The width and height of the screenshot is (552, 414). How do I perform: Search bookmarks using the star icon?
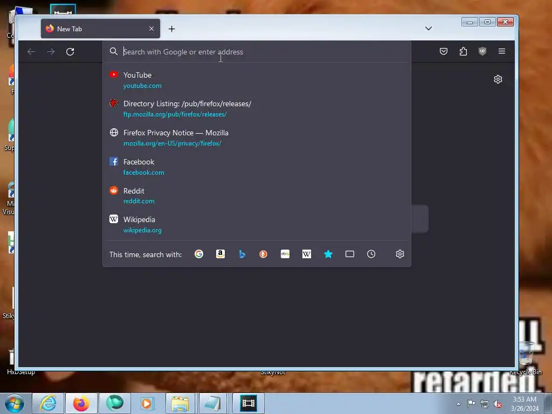pos(328,254)
